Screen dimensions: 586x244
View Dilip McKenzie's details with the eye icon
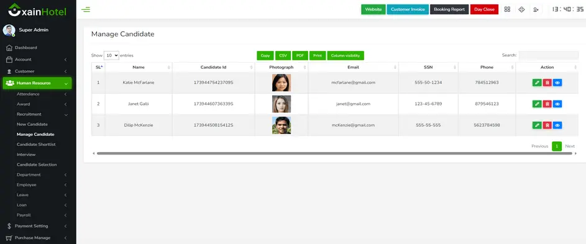(x=557, y=125)
